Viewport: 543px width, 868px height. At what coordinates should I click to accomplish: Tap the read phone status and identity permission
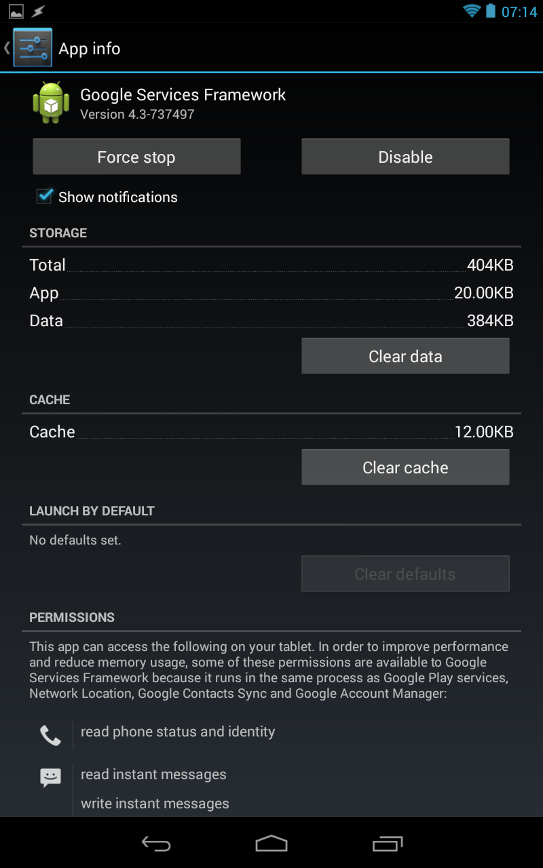pos(178,732)
